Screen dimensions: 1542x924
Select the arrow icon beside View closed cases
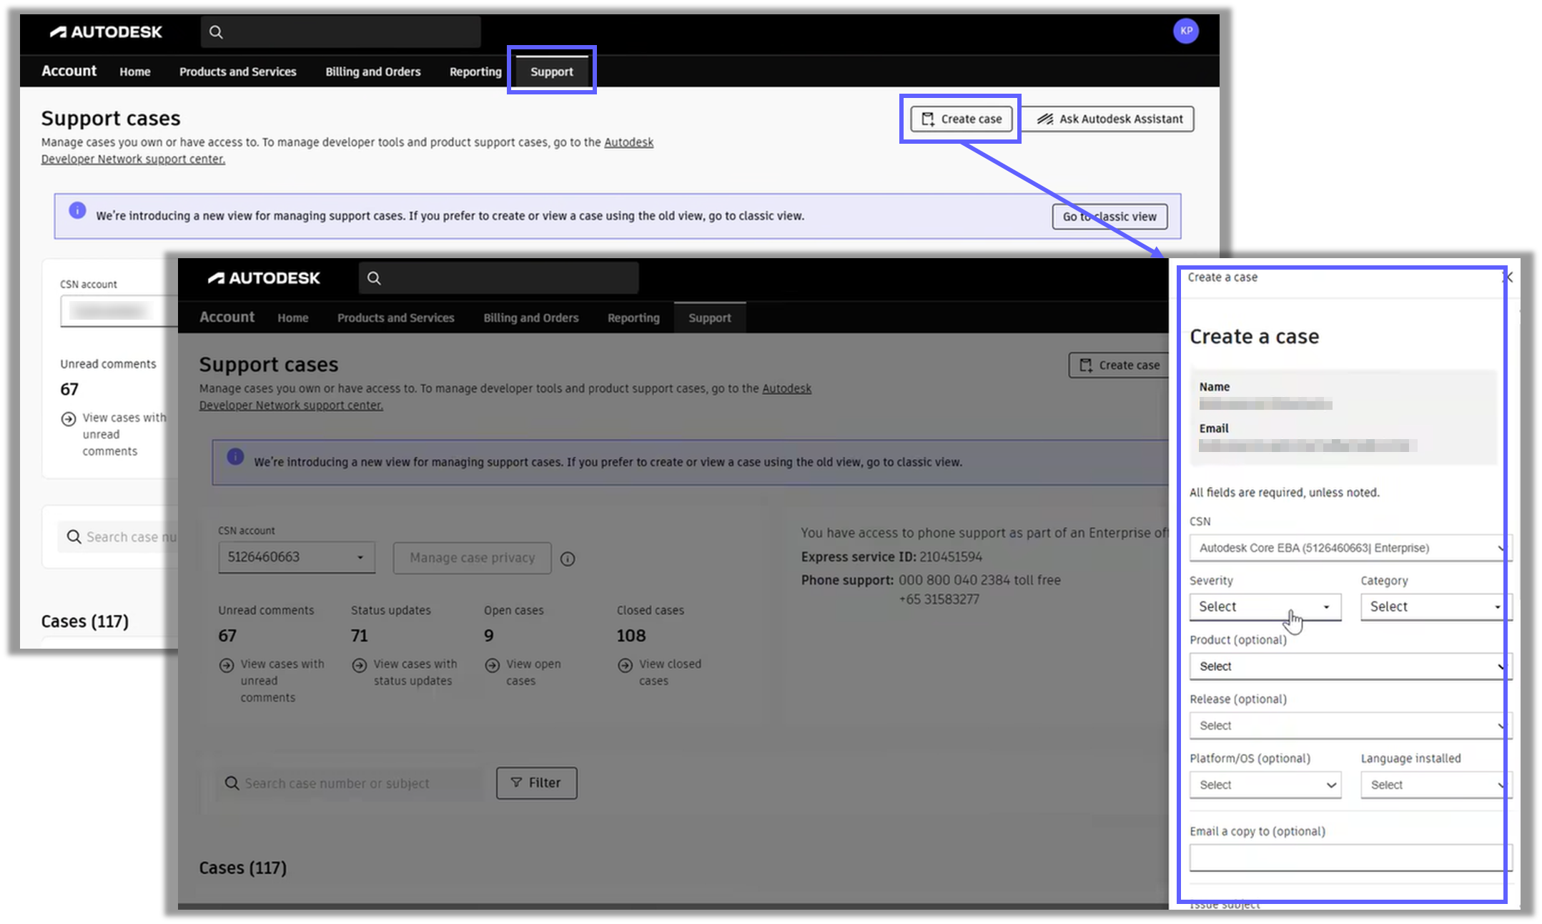pyautogui.click(x=623, y=665)
